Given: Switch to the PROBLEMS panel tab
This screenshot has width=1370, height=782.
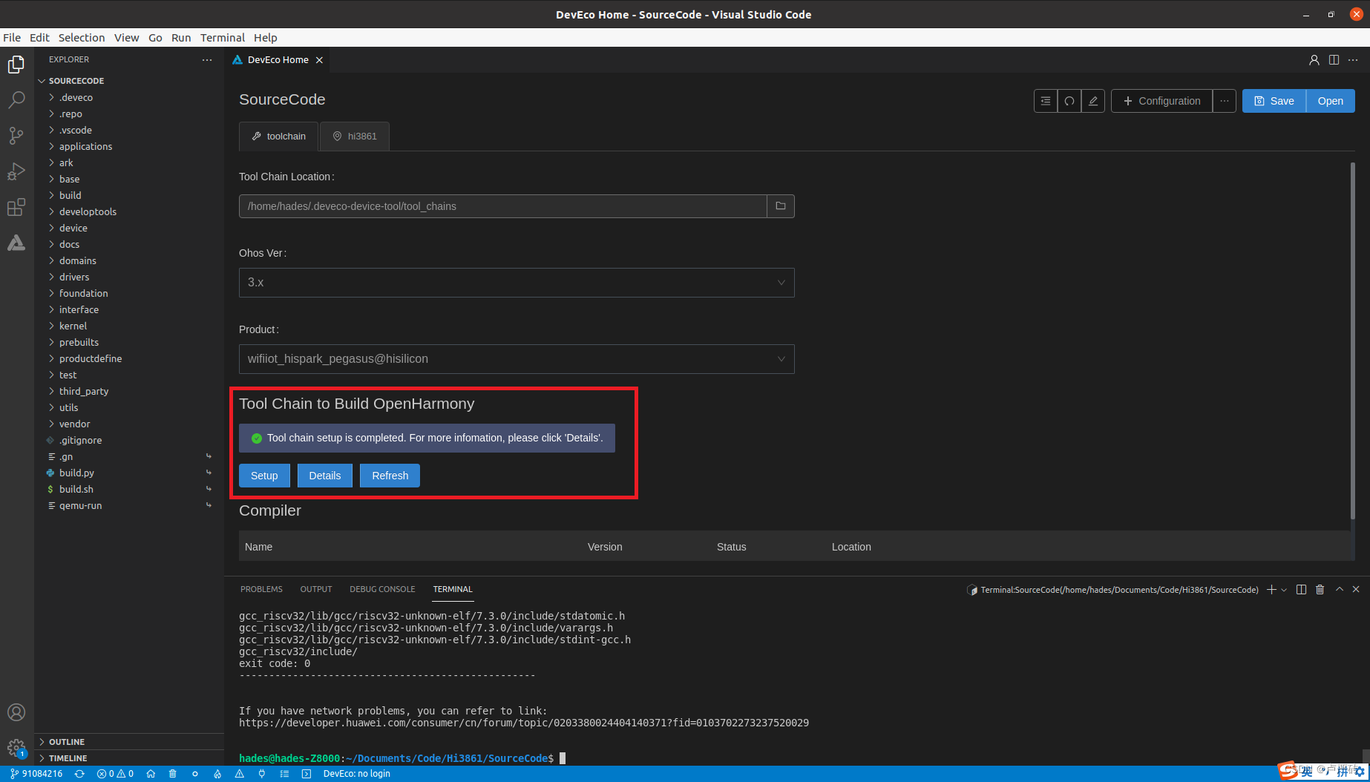Looking at the screenshot, I should [261, 589].
